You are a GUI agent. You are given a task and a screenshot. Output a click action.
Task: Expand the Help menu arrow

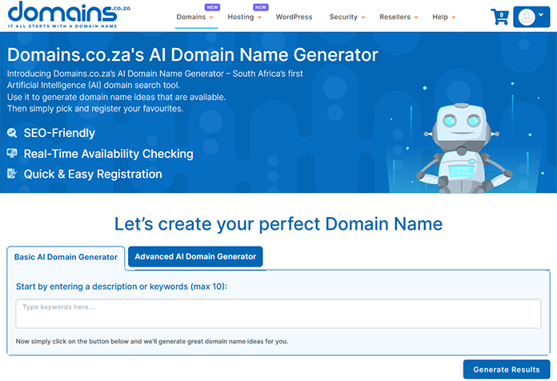coord(454,18)
